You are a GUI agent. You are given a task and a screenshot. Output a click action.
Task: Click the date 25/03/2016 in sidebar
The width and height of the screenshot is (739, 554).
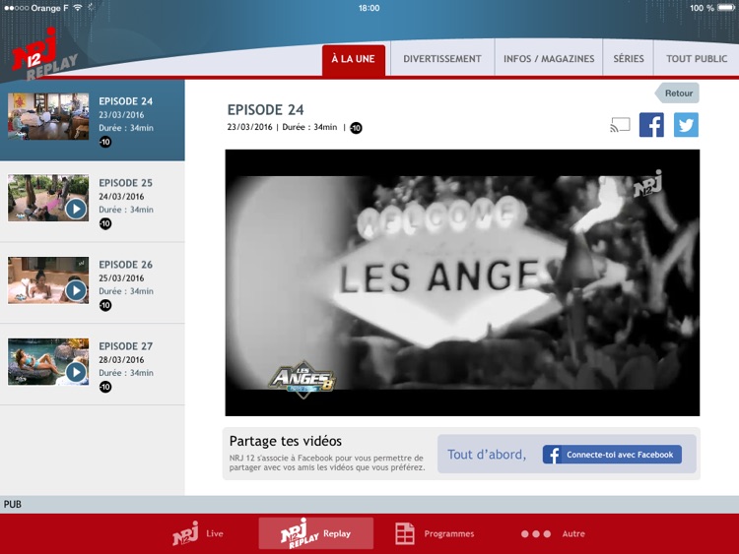(121, 278)
